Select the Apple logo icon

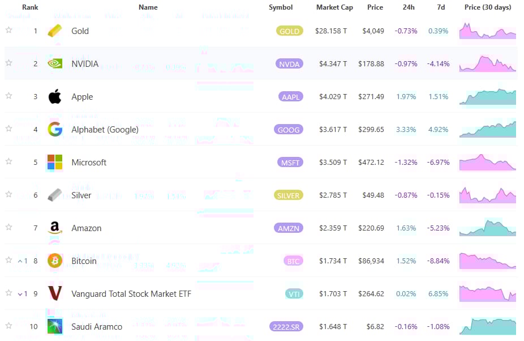point(55,96)
